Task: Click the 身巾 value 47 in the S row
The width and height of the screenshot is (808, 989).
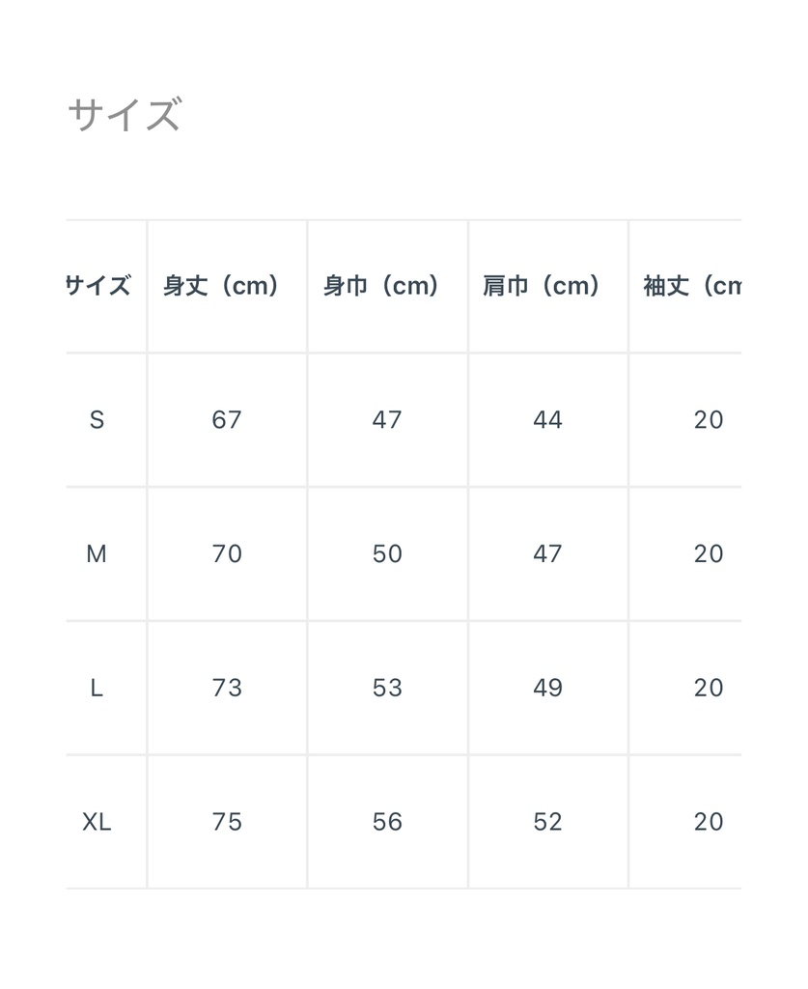Action: point(387,420)
